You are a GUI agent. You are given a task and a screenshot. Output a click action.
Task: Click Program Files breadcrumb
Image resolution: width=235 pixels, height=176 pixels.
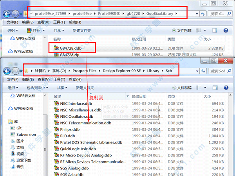[85, 71]
